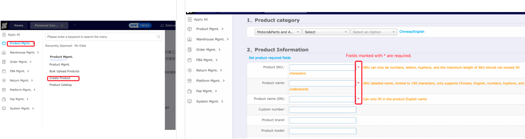
Task: Click the System Mgmt. monitor icon beside the product form
Action: point(189,101)
